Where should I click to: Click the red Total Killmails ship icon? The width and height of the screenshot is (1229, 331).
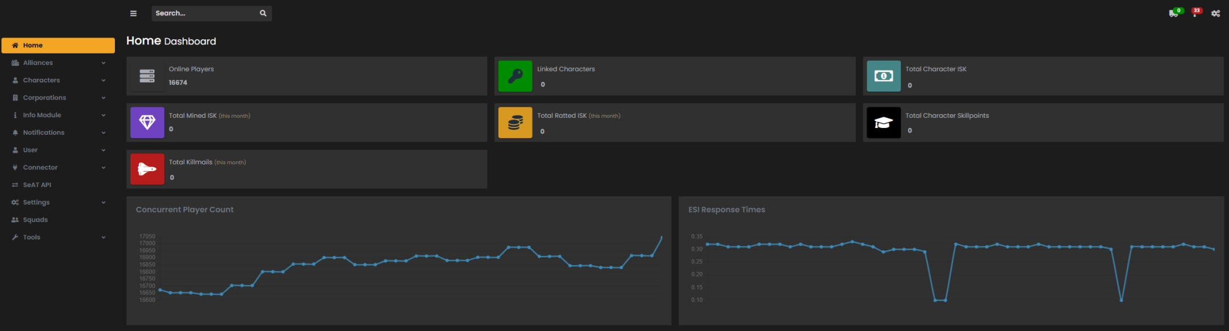click(147, 169)
